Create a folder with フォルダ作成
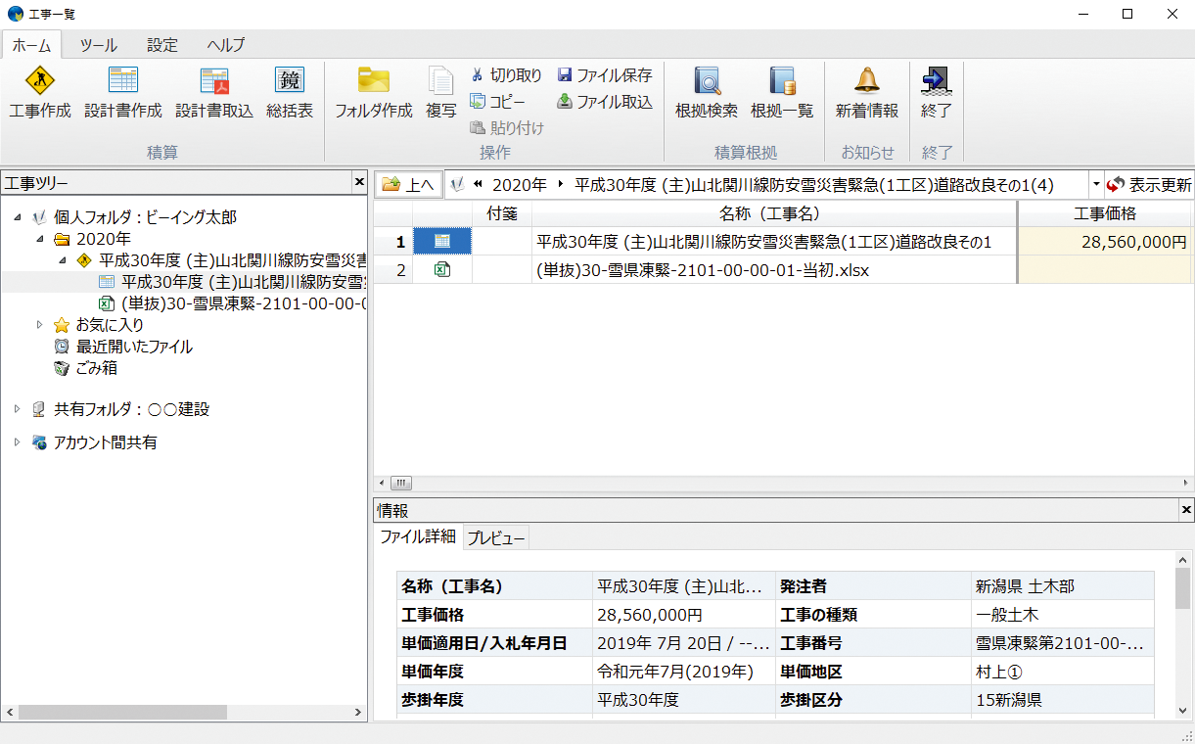The width and height of the screenshot is (1195, 744). [373, 80]
